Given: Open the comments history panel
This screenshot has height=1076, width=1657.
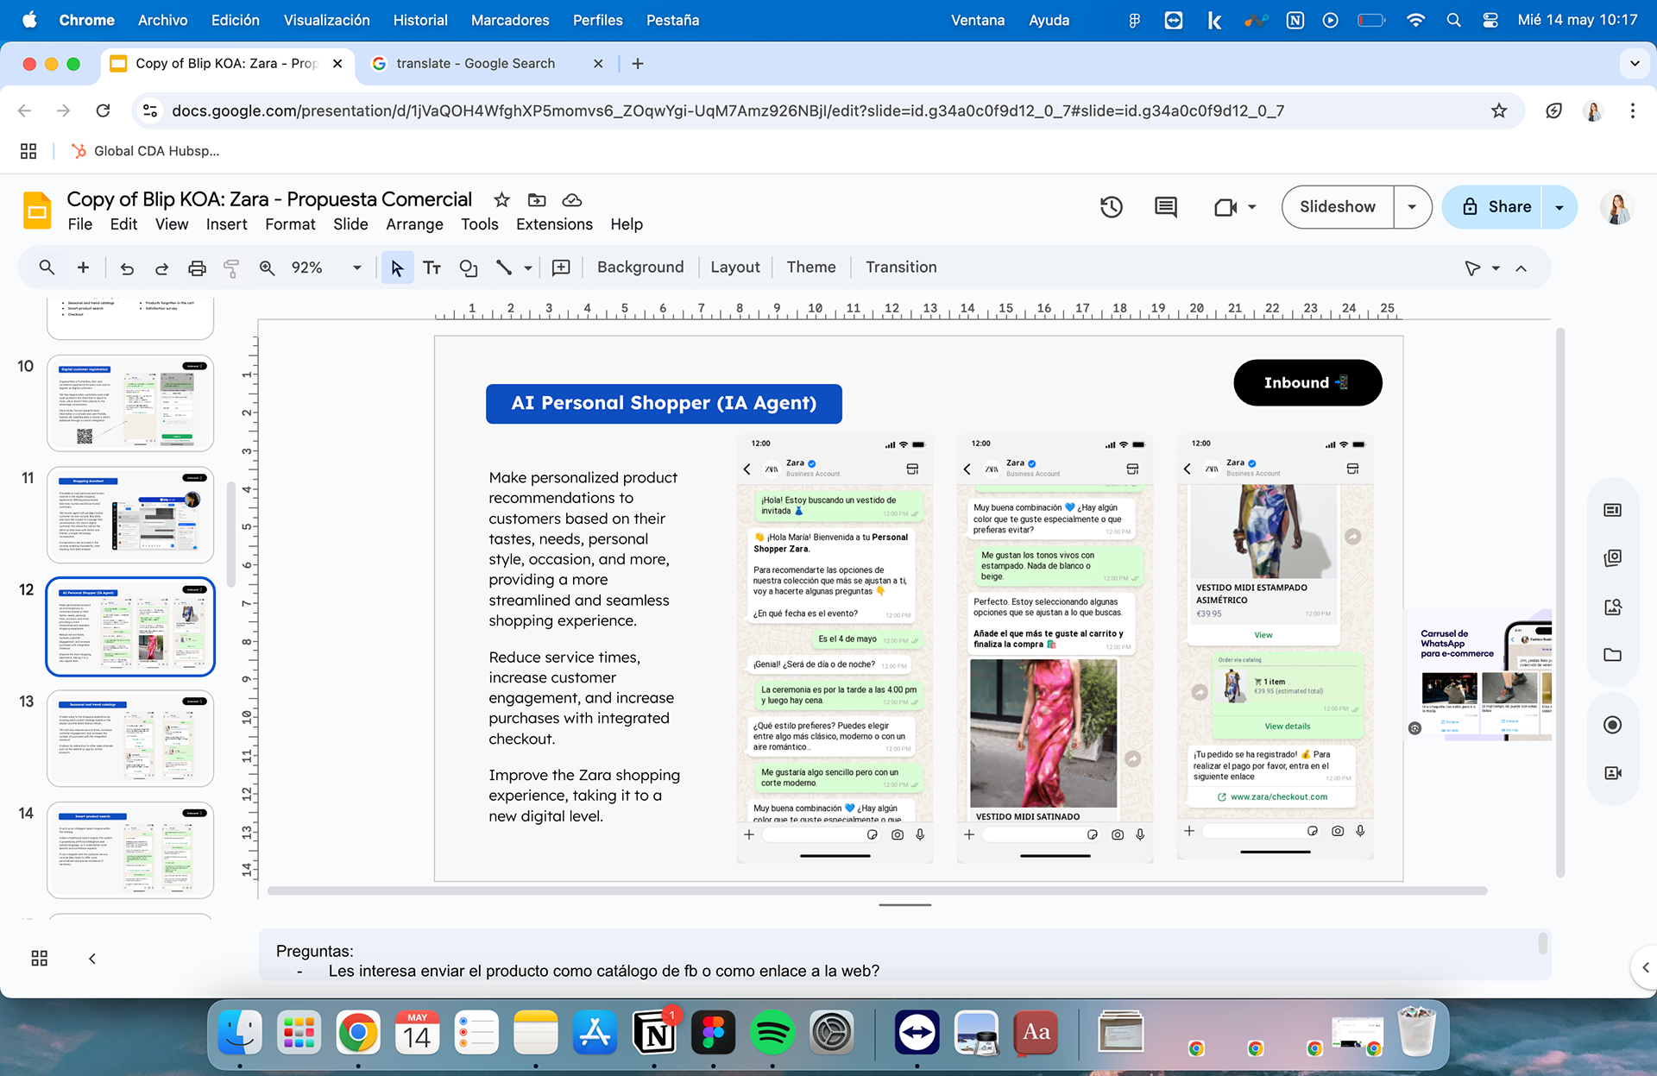Looking at the screenshot, I should [1166, 207].
